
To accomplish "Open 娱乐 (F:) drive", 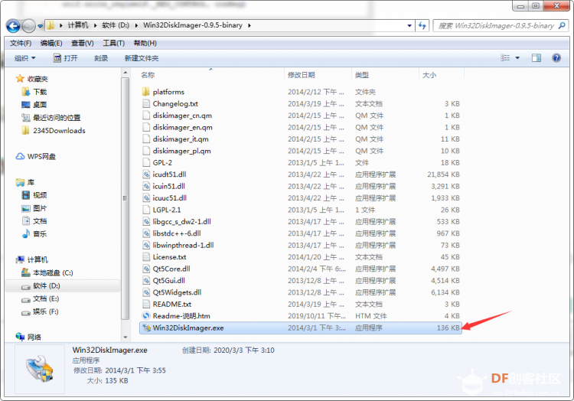I will pos(41,311).
